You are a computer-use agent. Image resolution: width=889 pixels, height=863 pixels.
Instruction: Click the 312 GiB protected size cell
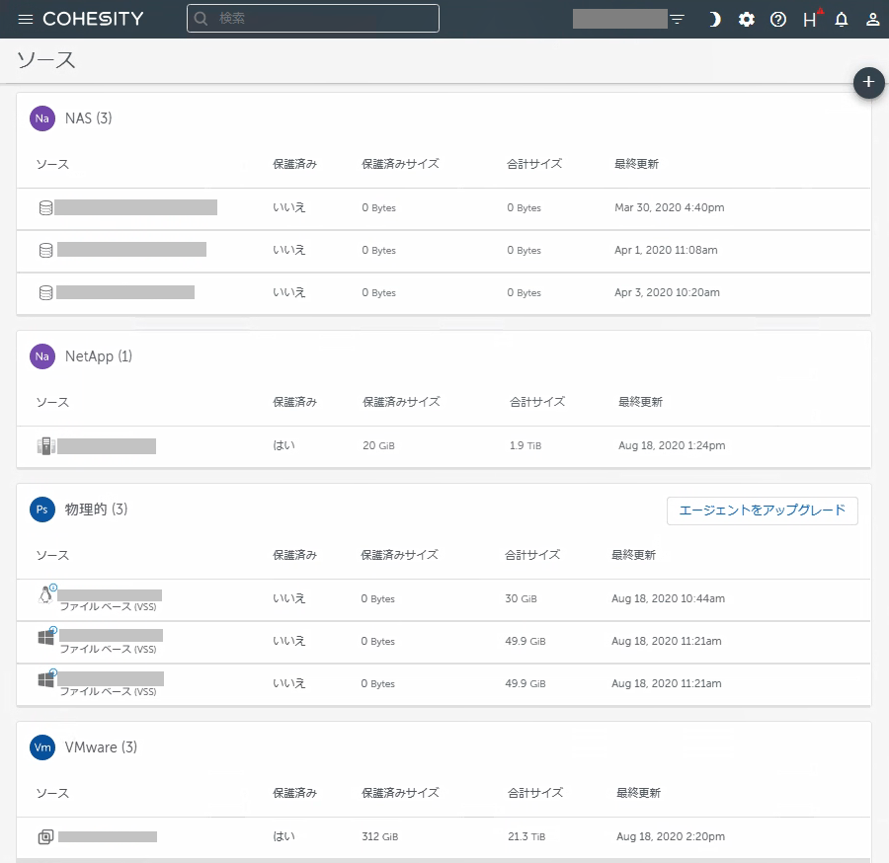pos(380,837)
